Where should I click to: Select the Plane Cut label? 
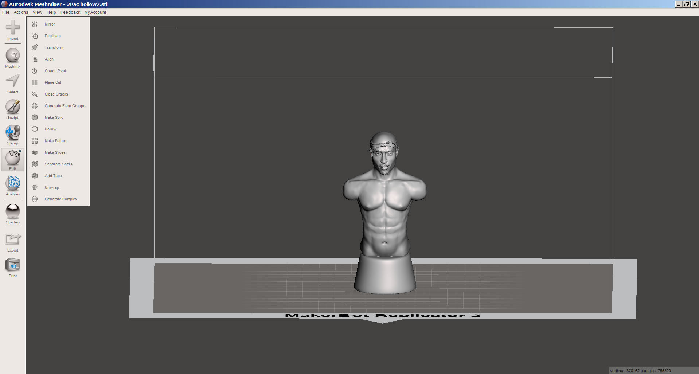coord(53,82)
